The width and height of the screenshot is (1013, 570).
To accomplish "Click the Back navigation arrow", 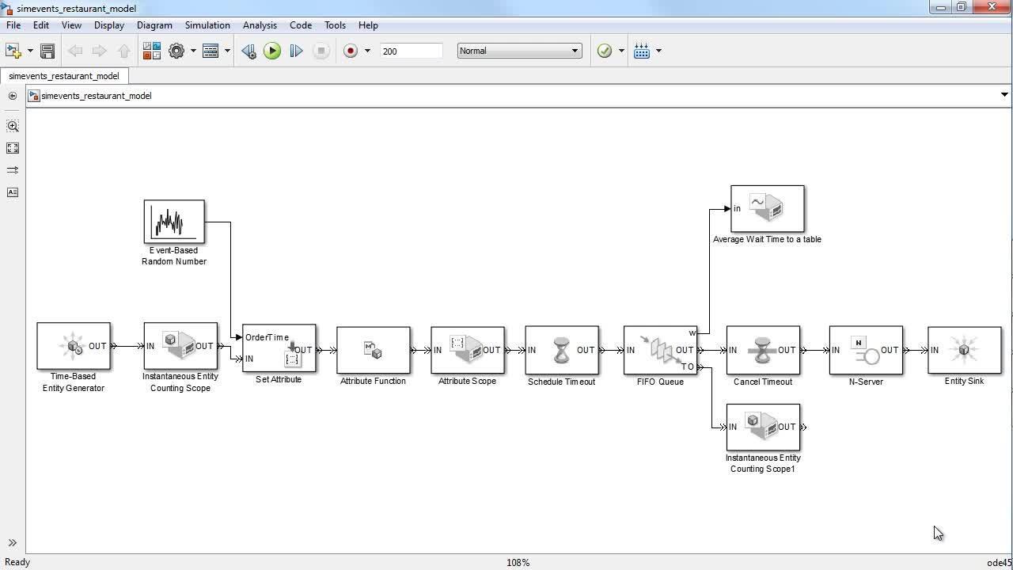I will point(75,51).
